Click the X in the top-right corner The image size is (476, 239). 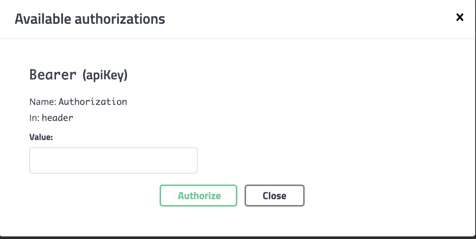pos(460,17)
